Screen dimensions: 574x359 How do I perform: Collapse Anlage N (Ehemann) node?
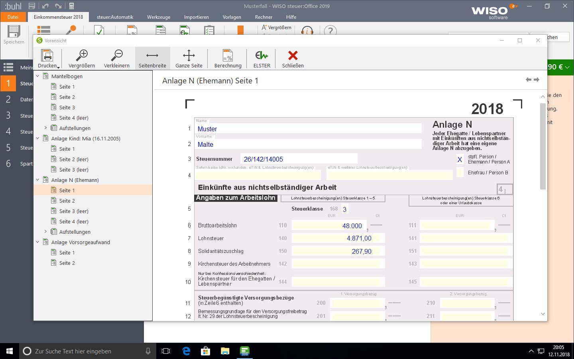(x=38, y=180)
